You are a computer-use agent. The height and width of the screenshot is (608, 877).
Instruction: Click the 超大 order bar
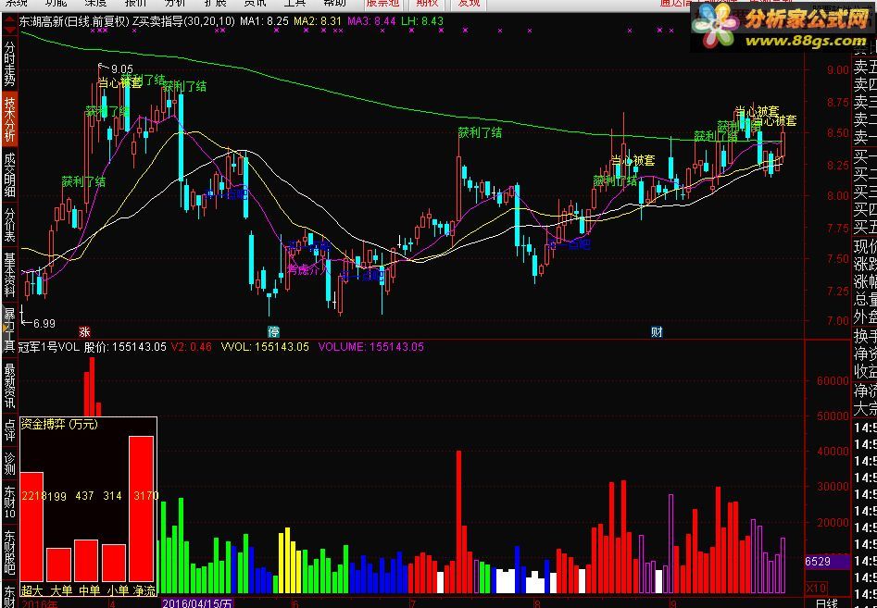[31, 526]
